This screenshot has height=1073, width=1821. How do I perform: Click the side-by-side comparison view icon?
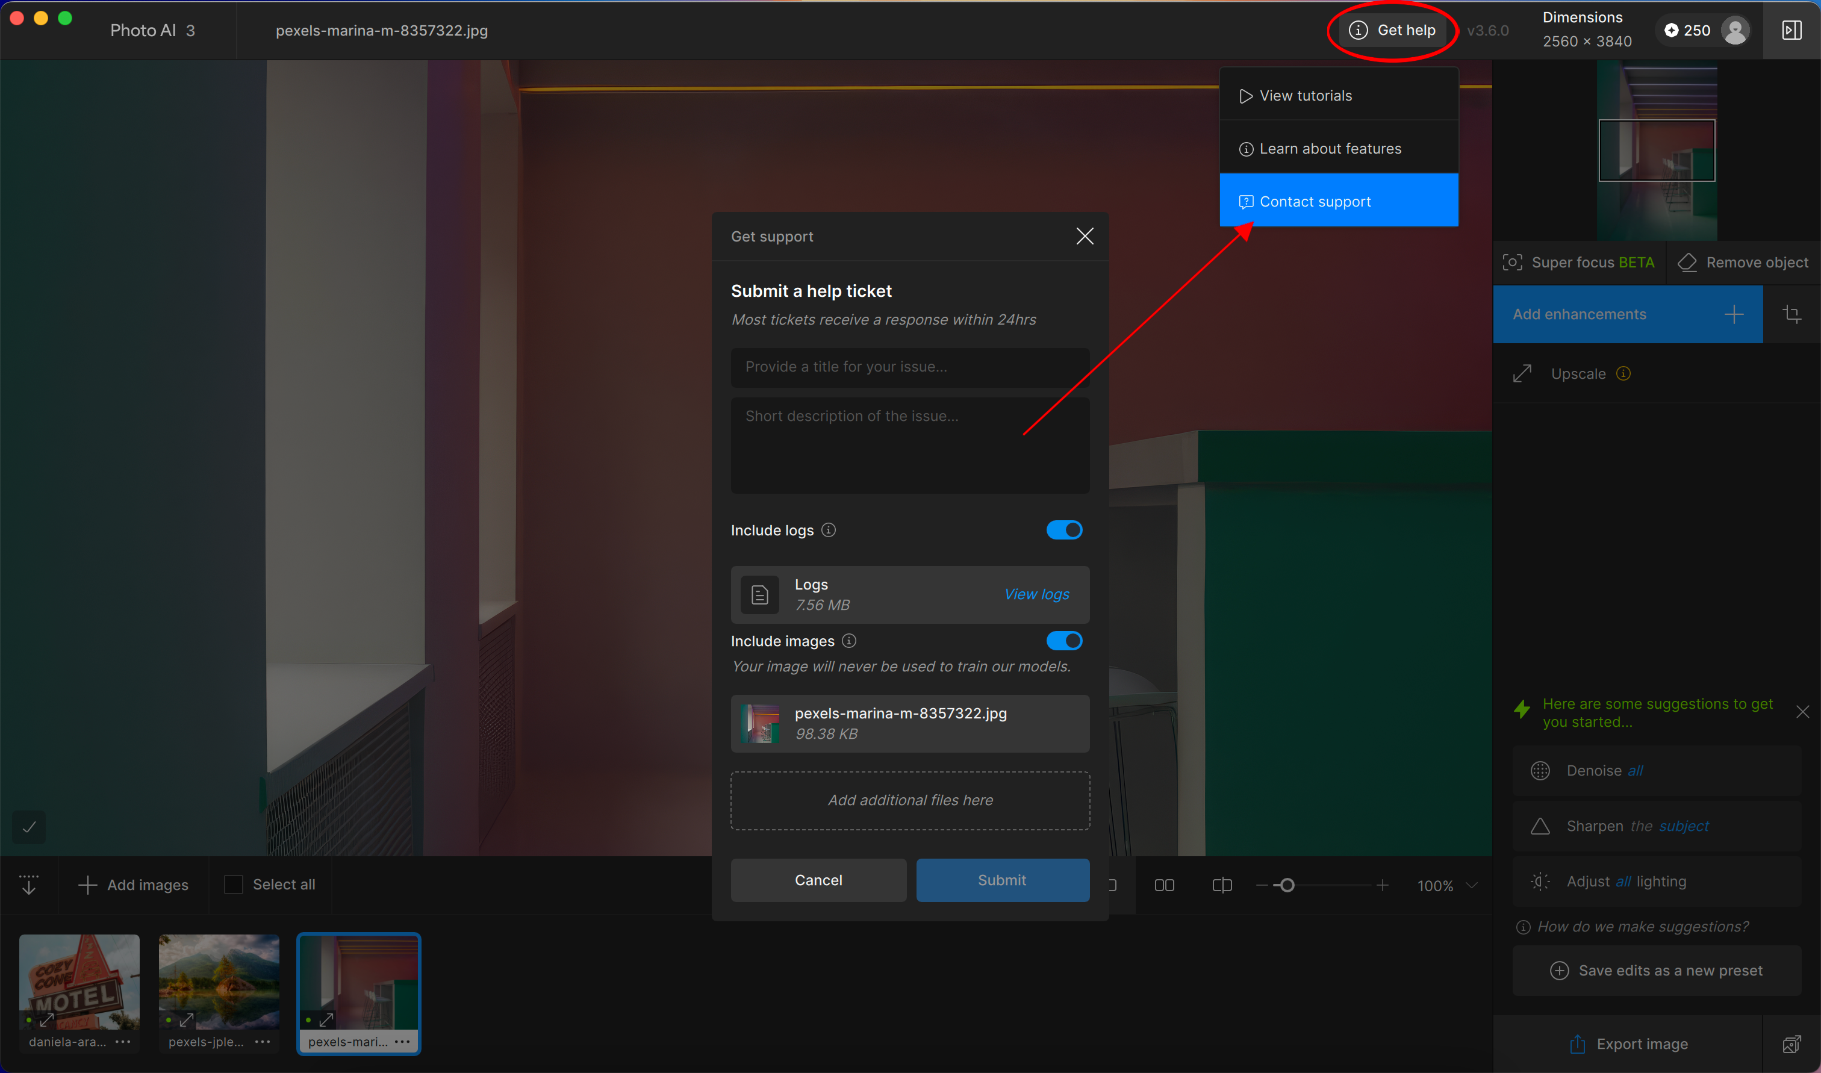click(1164, 885)
